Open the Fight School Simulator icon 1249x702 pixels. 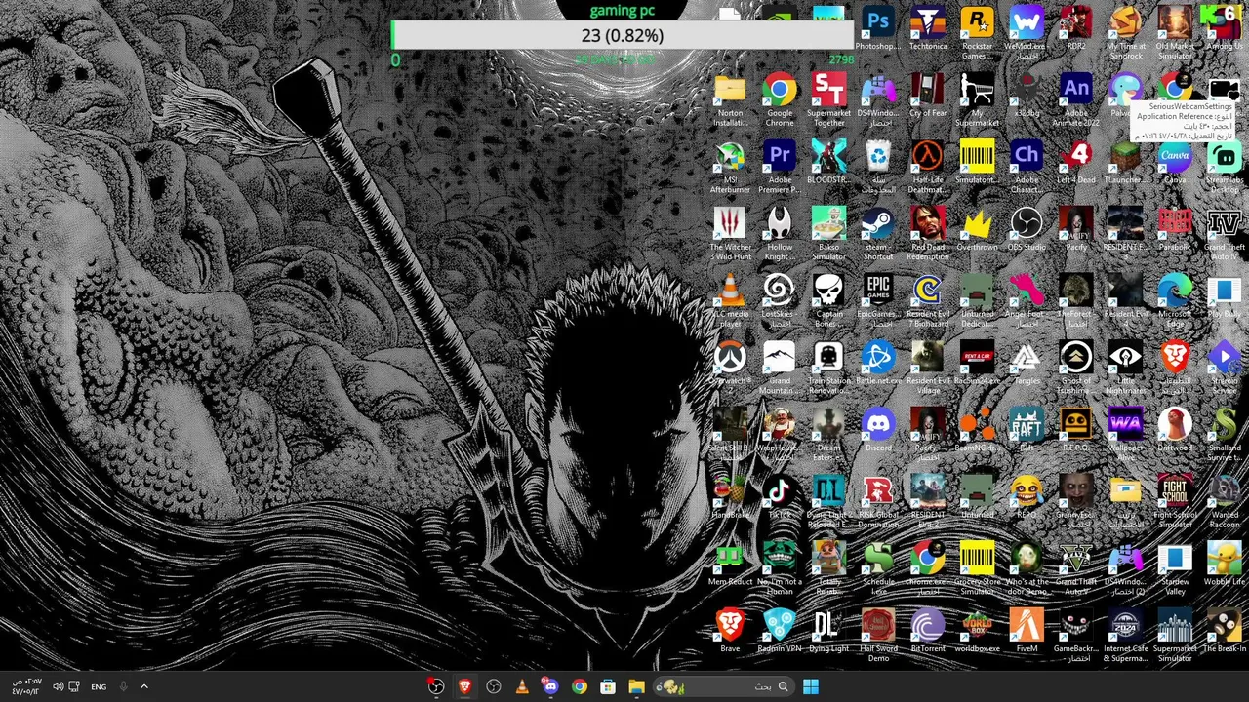point(1175,502)
